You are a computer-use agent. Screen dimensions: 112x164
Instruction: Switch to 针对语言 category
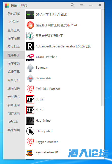pyautogui.click(x=14, y=97)
